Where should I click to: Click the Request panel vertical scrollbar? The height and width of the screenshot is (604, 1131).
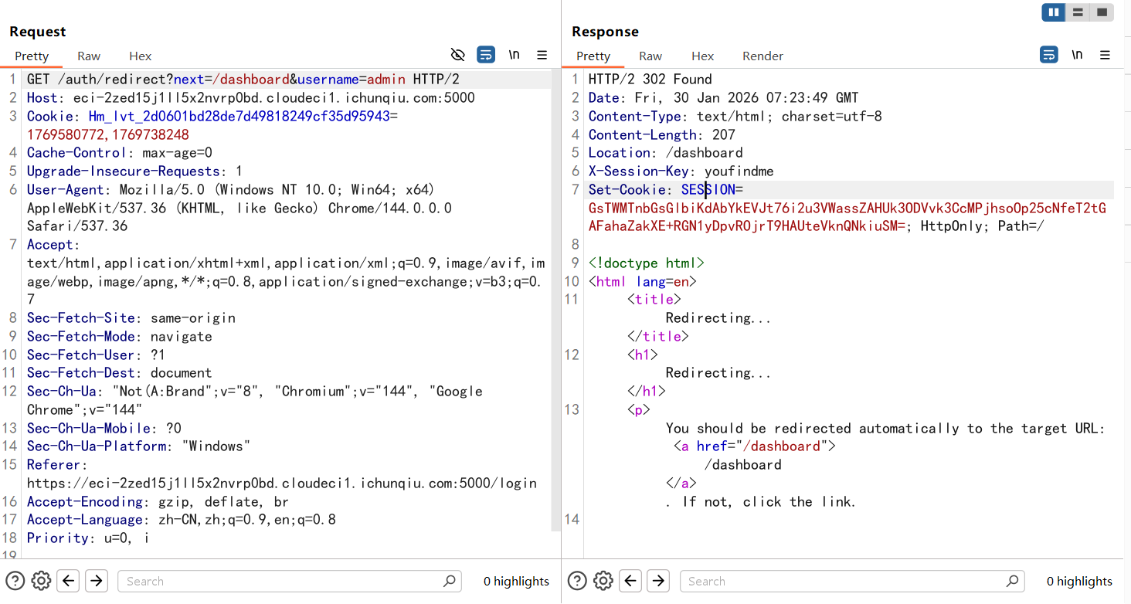pyautogui.click(x=555, y=301)
